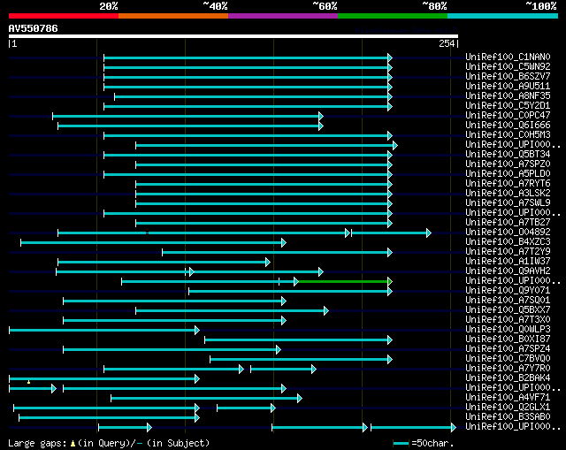Select the UniRef100_A3LSK2 label
Image resolution: width=566 pixels, height=450 pixels.
508,194
